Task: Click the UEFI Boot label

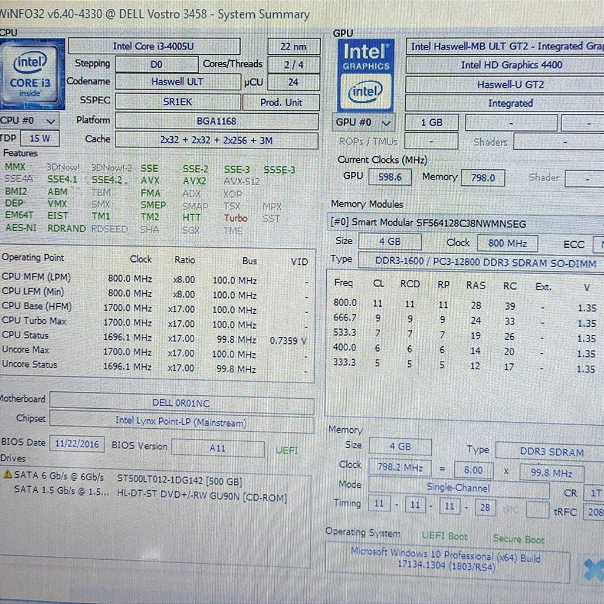Action: (445, 536)
